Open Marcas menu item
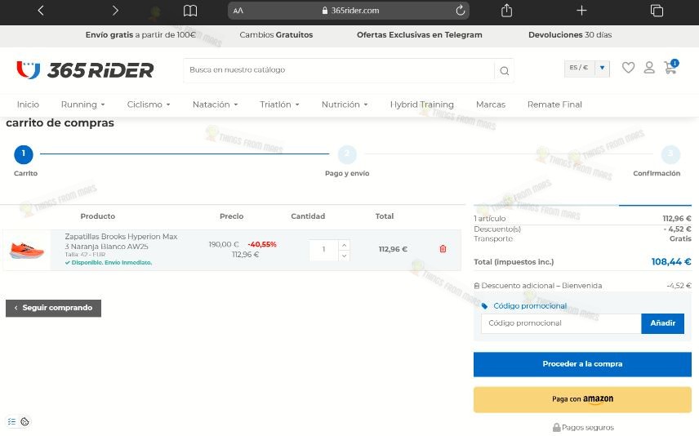The width and height of the screenshot is (699, 436). point(491,105)
